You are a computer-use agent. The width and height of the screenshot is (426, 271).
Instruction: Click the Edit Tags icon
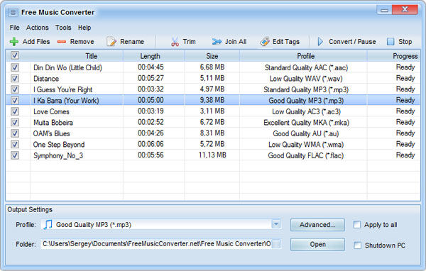265,42
